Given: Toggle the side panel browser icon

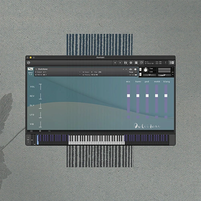Looking at the screenshot, I should pos(172,63).
